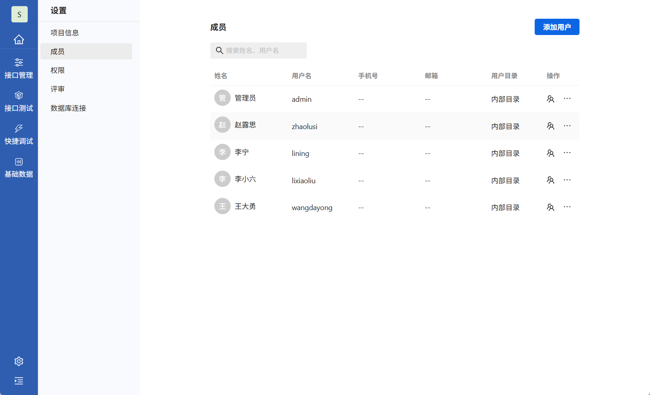Select 权限 in settings menu
Viewport: 650px width, 395px height.
pyautogui.click(x=86, y=70)
